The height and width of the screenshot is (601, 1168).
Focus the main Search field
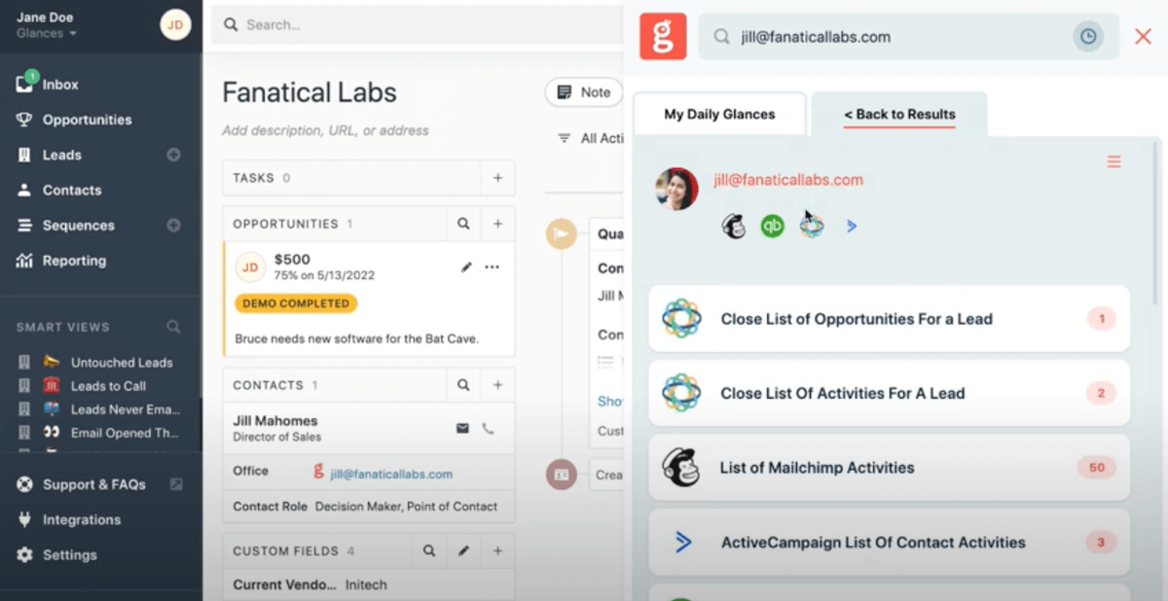point(417,24)
